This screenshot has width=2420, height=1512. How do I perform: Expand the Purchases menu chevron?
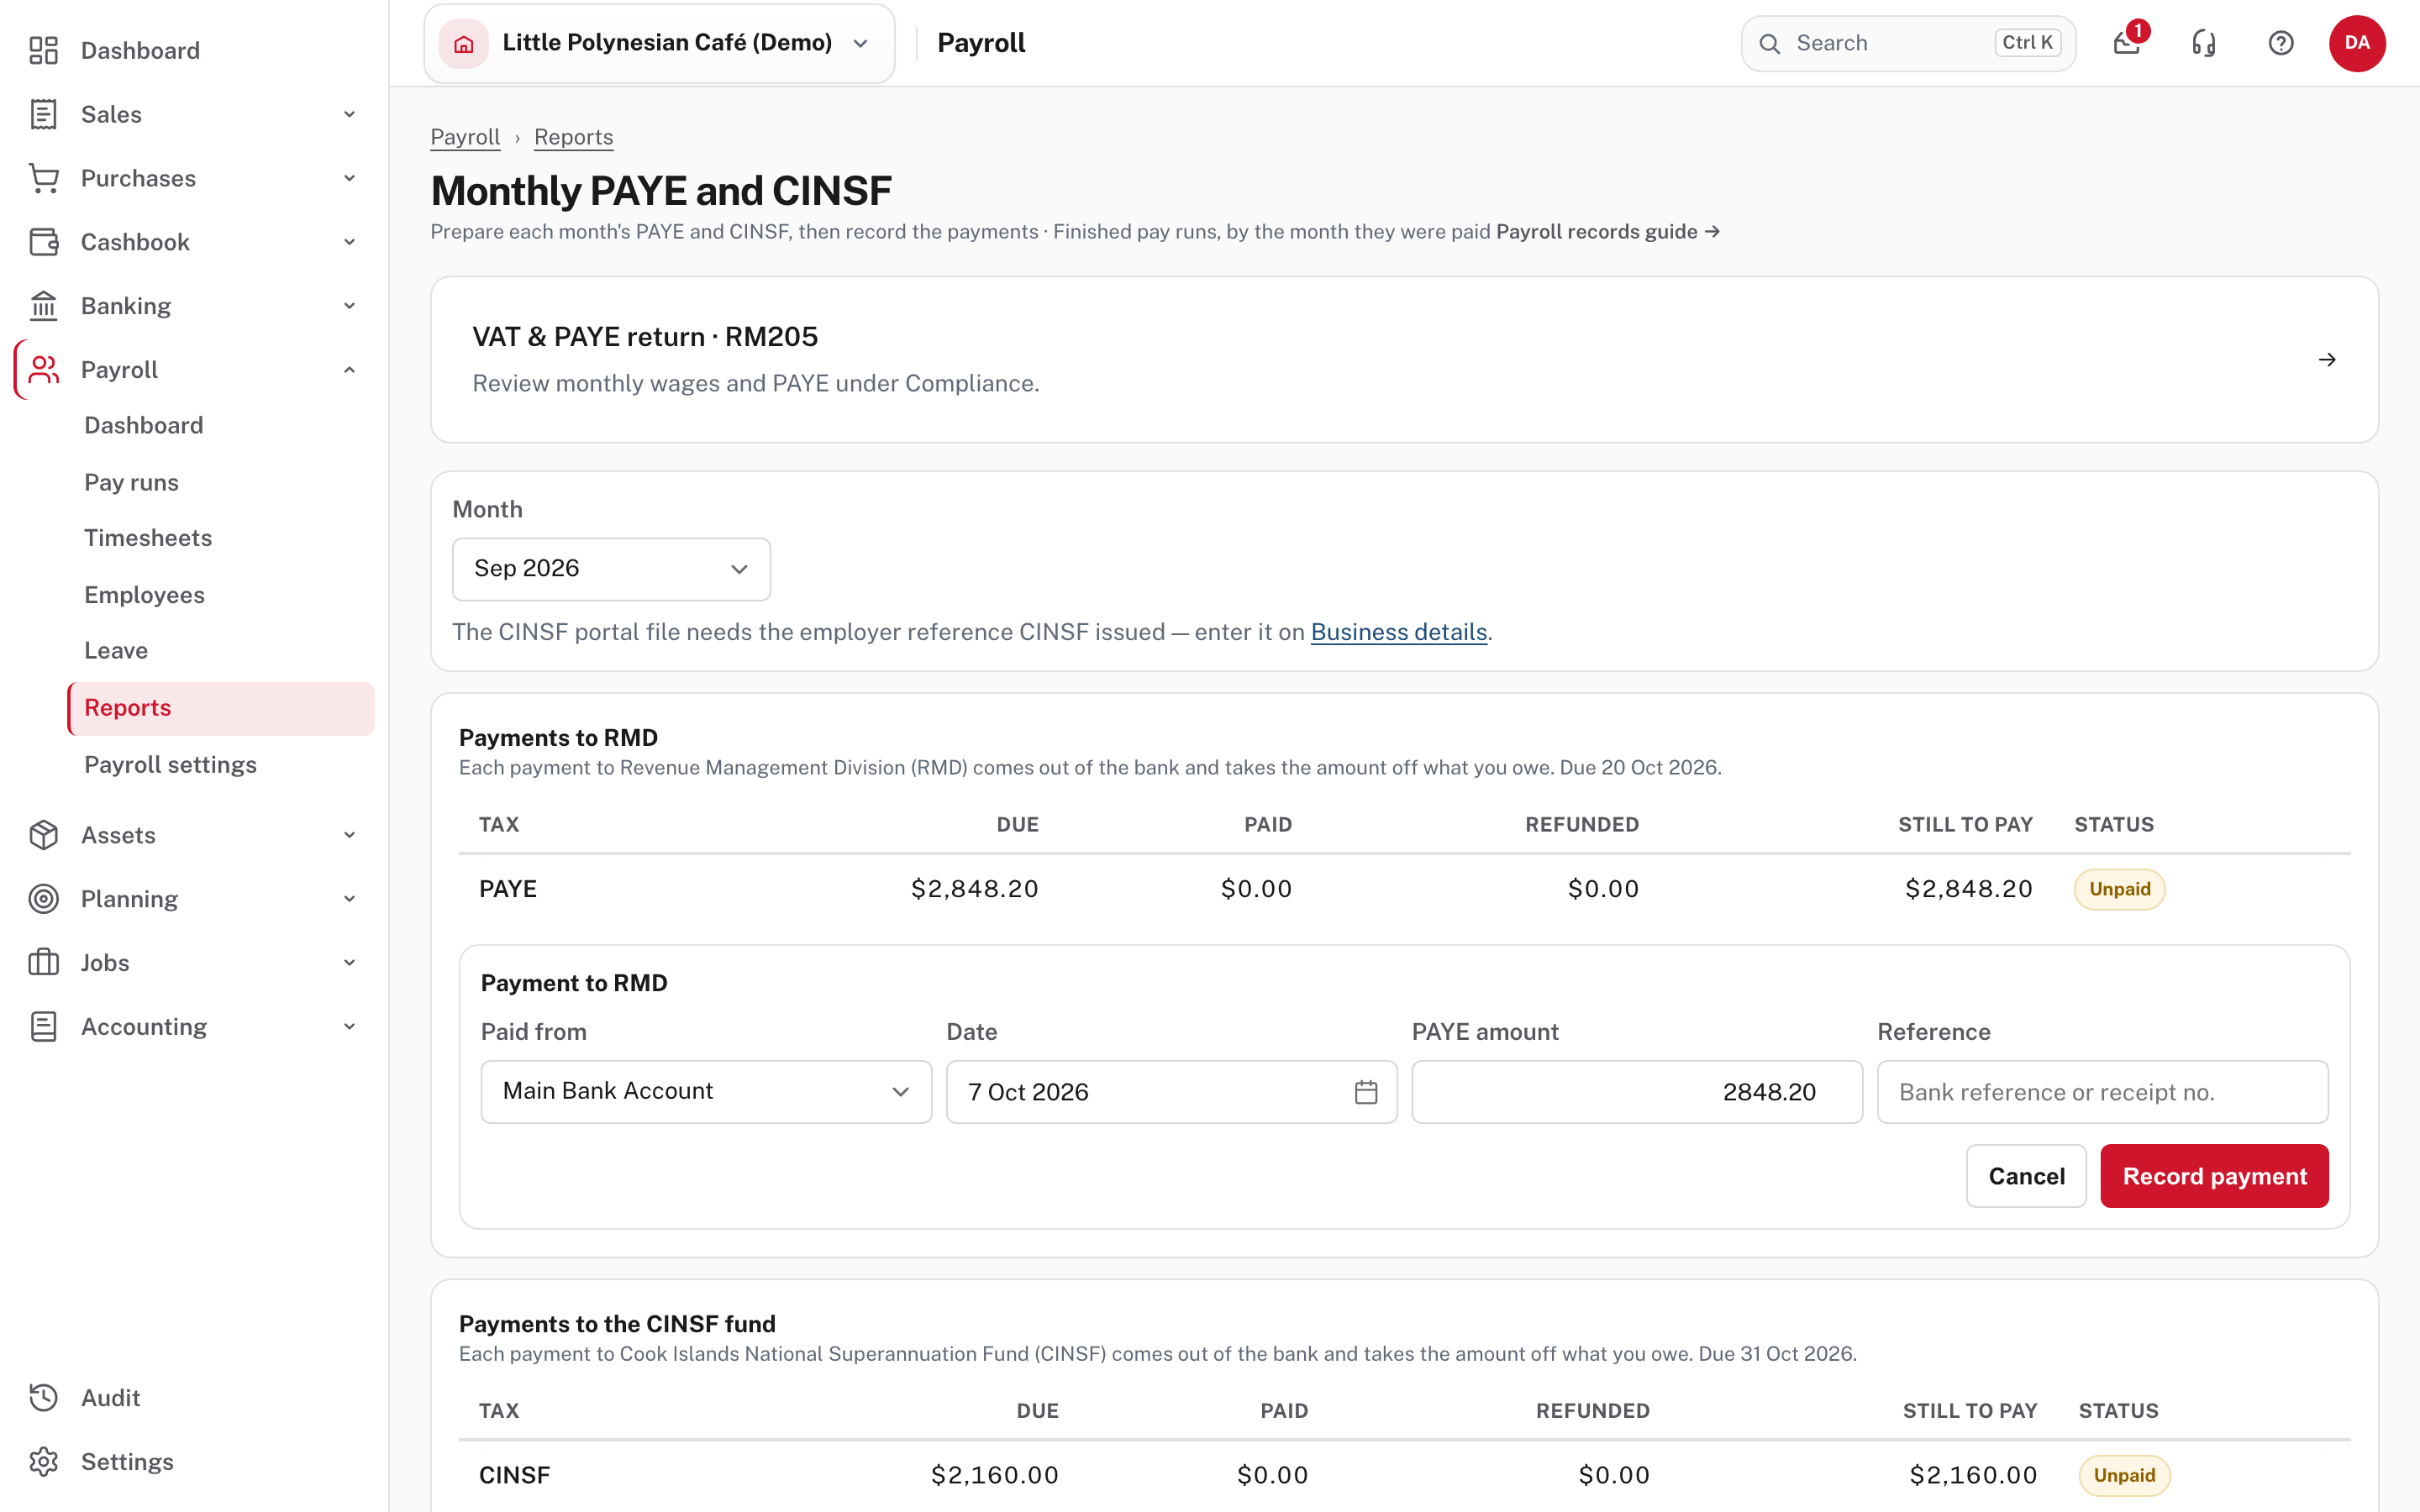(x=349, y=178)
